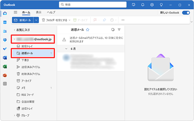Open the 削除済みアイテム folder
This screenshot has width=194, height=121.
coord(33,74)
